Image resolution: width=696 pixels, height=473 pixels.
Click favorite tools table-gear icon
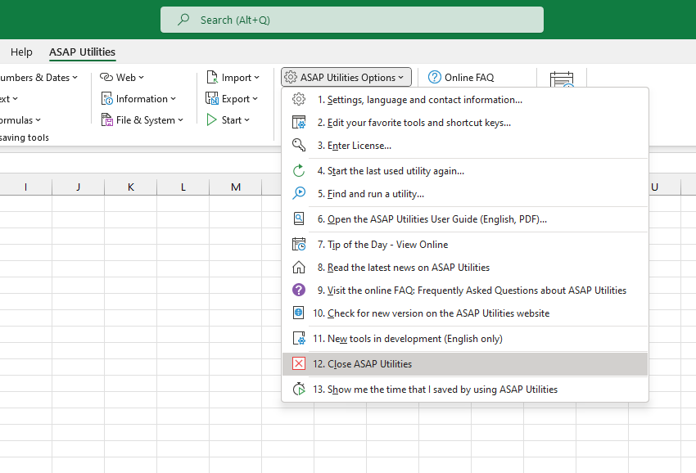[299, 122]
